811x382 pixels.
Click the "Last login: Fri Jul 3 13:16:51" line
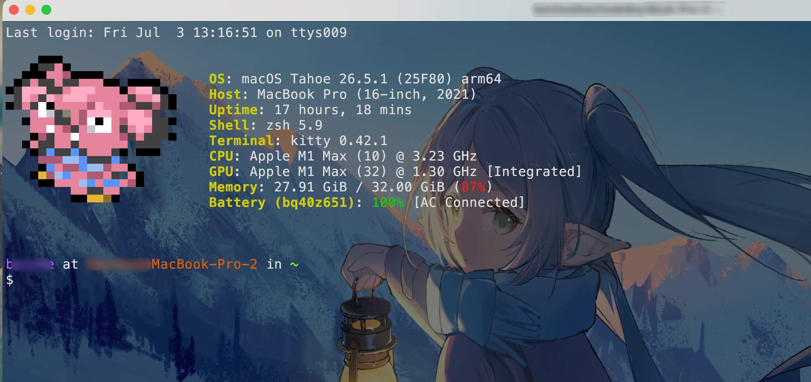tap(176, 33)
